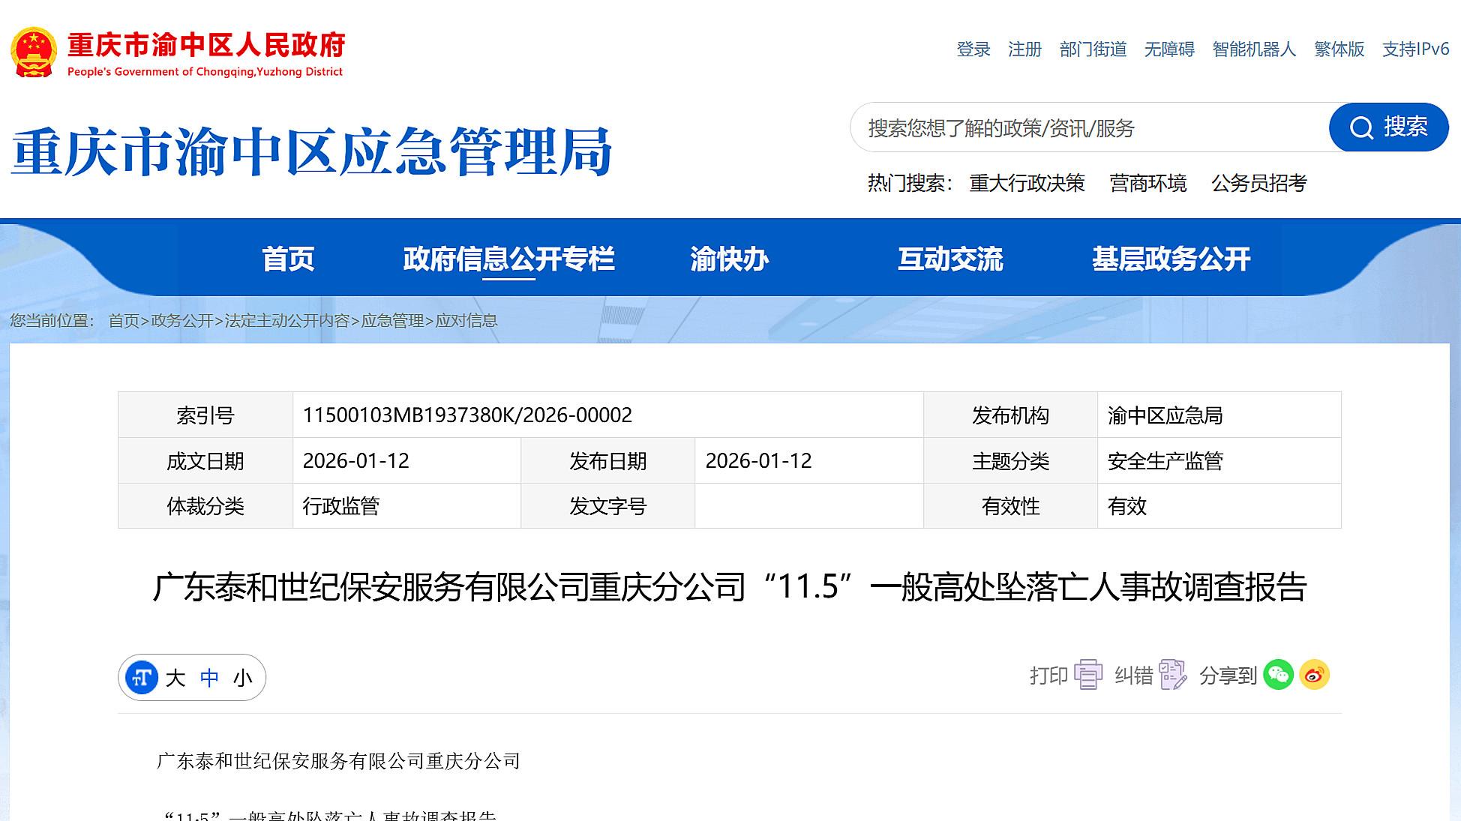Viewport: 1461px width, 821px height.
Task: Click the circular T font-size icon
Action: pyautogui.click(x=143, y=677)
